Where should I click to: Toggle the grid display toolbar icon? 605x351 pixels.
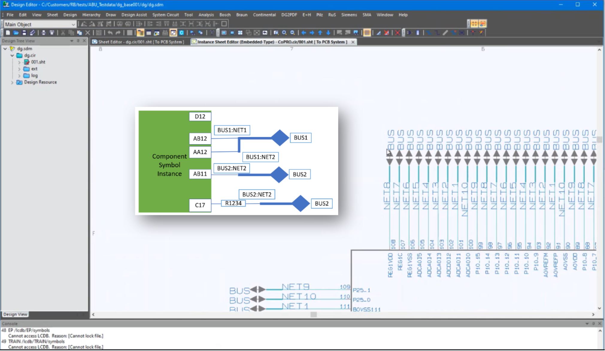coord(368,33)
